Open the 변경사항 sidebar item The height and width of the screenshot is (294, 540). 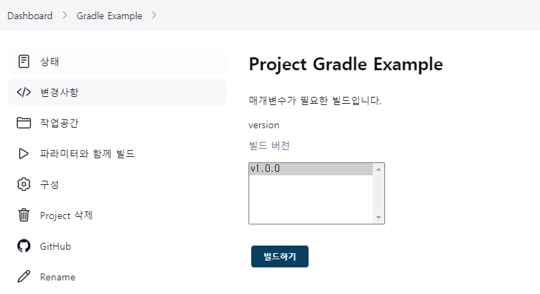pyautogui.click(x=117, y=92)
